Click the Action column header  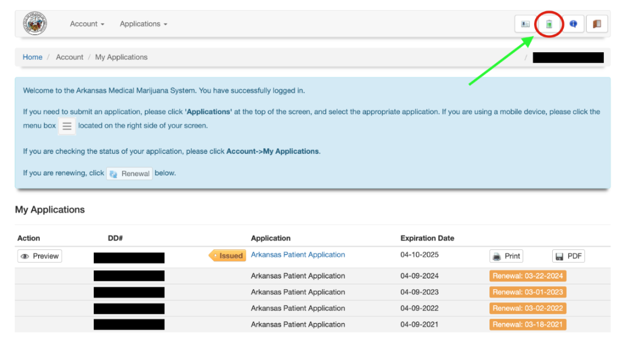29,238
